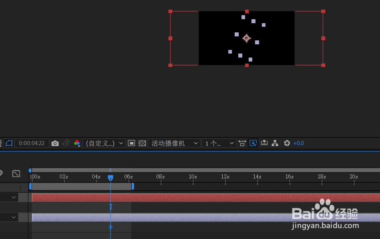Toggle the fast previews lightning icon
380x239 pixels.
tap(253, 143)
